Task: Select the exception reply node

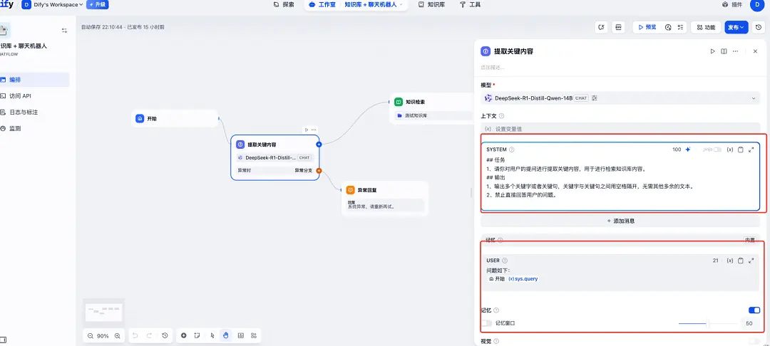Action: coord(384,198)
